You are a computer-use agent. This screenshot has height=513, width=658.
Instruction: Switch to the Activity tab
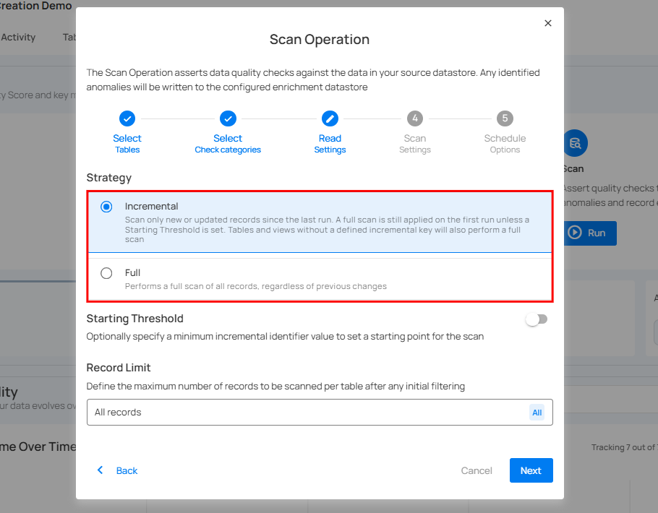[x=18, y=37]
